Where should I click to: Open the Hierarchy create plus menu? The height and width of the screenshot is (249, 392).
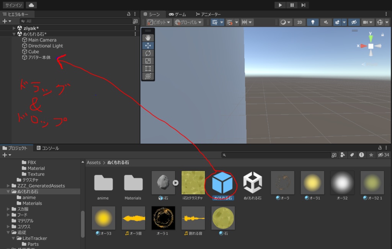point(7,21)
